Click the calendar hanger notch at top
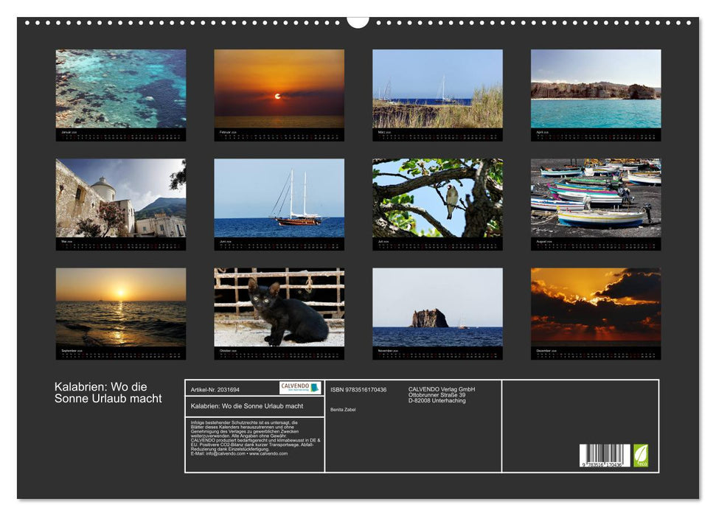The height and width of the screenshot is (516, 716). pos(358,22)
